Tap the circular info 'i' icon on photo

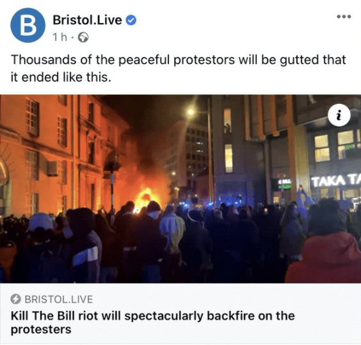339,115
